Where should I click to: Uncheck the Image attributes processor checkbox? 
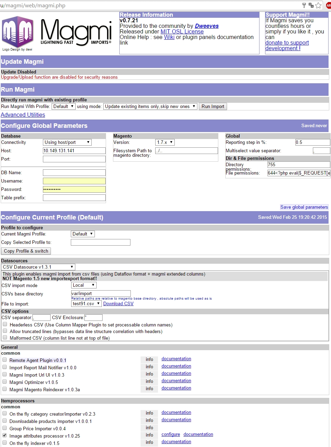[x=5, y=435]
